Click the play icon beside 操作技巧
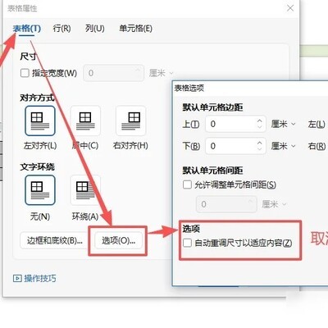The width and height of the screenshot is (328, 328). (x=17, y=279)
